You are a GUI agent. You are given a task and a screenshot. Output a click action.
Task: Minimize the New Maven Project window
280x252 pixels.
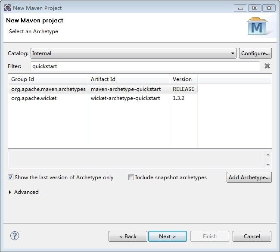[240, 8]
